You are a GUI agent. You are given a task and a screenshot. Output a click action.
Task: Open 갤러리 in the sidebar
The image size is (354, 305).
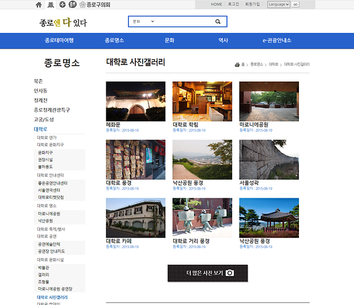44,275
